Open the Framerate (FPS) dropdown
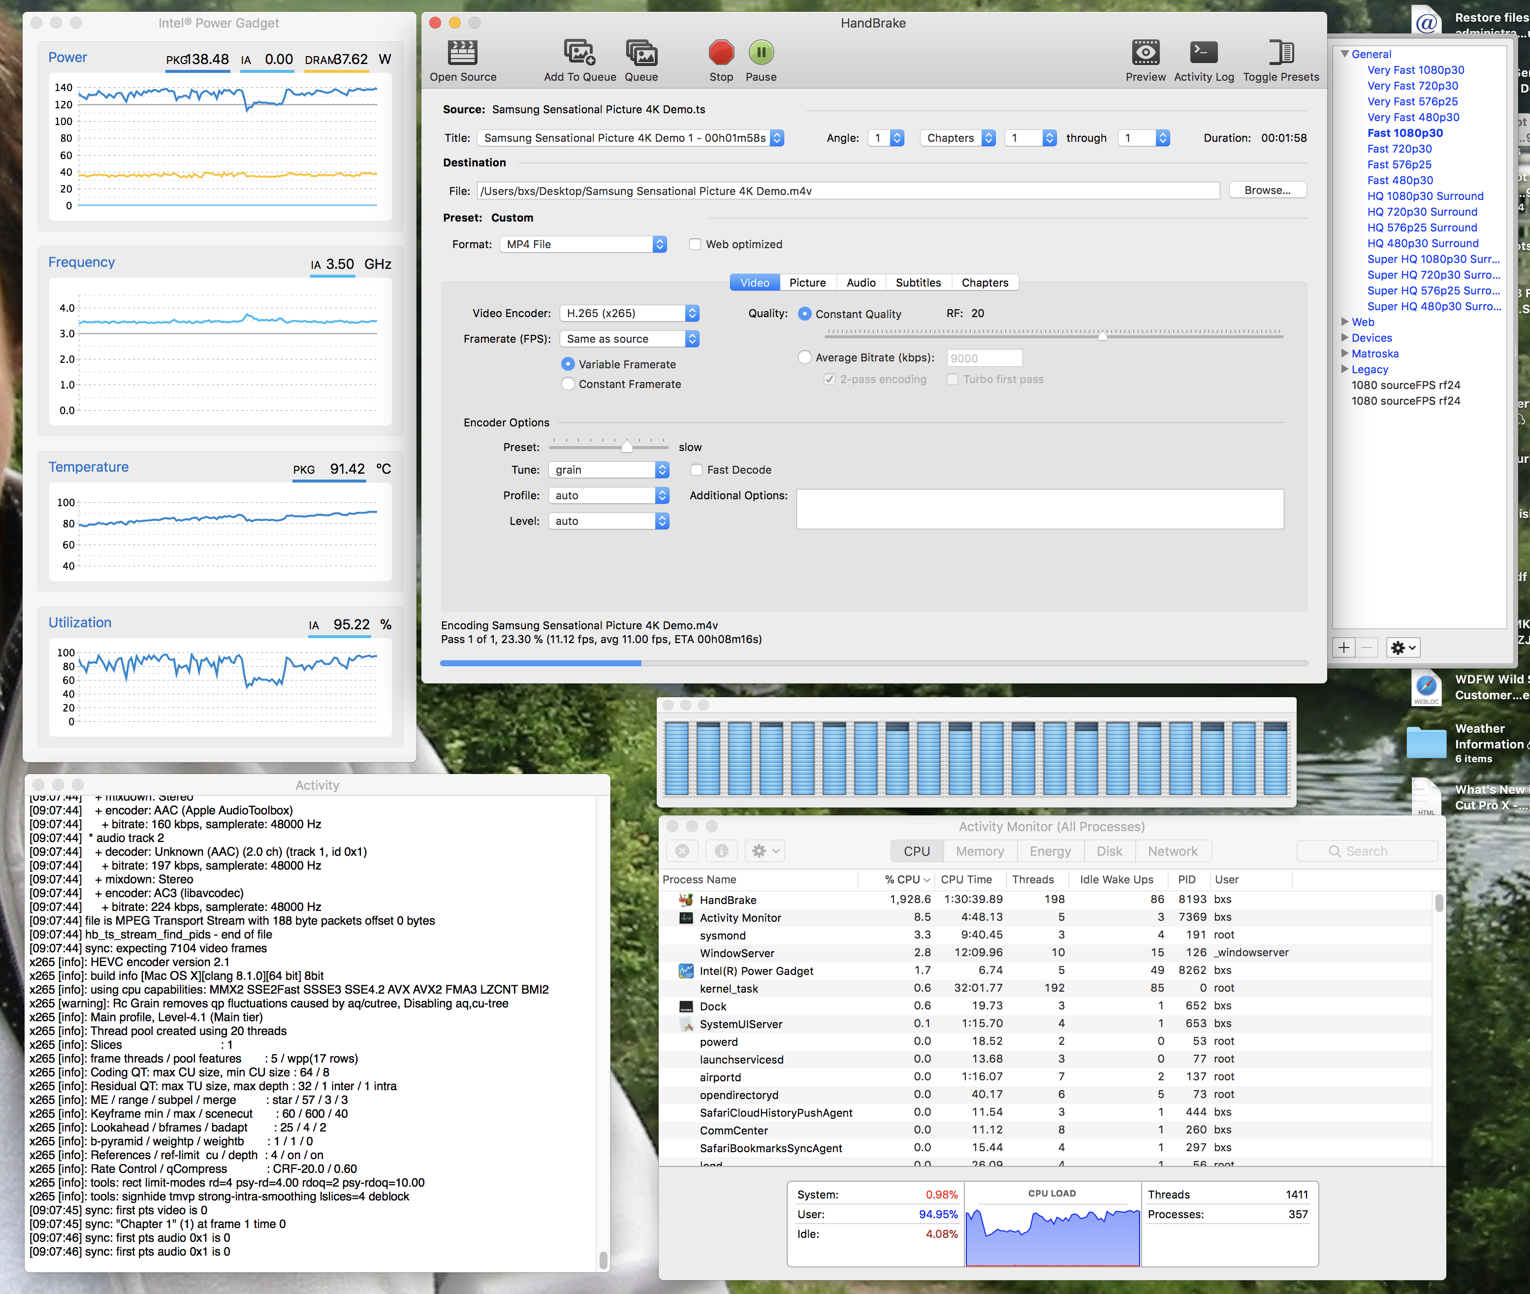This screenshot has height=1294, width=1530. click(x=629, y=339)
